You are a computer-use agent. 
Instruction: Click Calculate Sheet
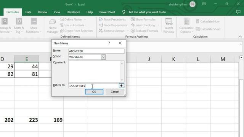[x=208, y=29]
